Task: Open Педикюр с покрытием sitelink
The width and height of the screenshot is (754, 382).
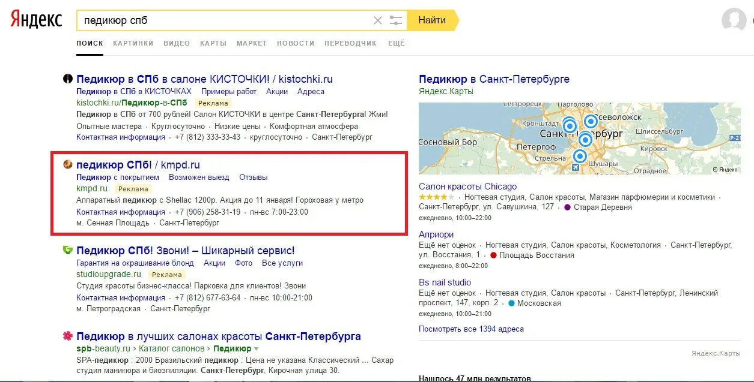Action: point(118,178)
